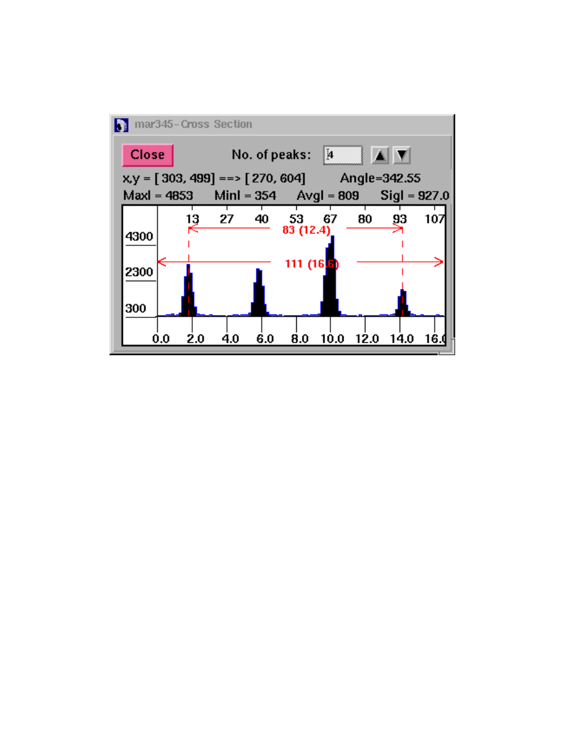Decrease number of peaks with down arrow
The width and height of the screenshot is (564, 730).
tap(402, 155)
